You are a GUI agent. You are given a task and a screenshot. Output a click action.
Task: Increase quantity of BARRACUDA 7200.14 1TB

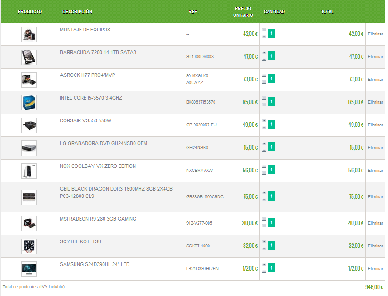(264, 53)
